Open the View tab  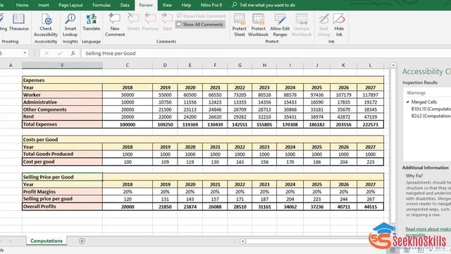click(167, 5)
